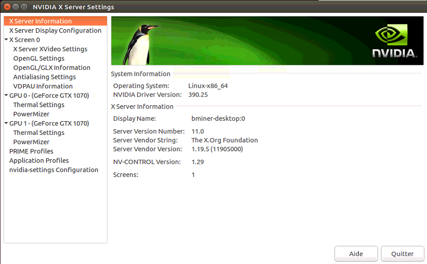Open Antialiasing Settings page
Viewport: 427px width, 264px height.
45,77
